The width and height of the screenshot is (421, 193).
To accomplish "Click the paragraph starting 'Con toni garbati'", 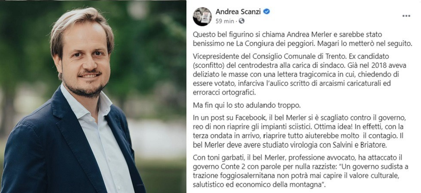I will [x=300, y=171].
